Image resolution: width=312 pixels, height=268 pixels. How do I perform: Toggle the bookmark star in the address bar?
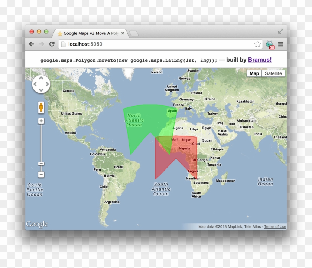[x=257, y=44]
